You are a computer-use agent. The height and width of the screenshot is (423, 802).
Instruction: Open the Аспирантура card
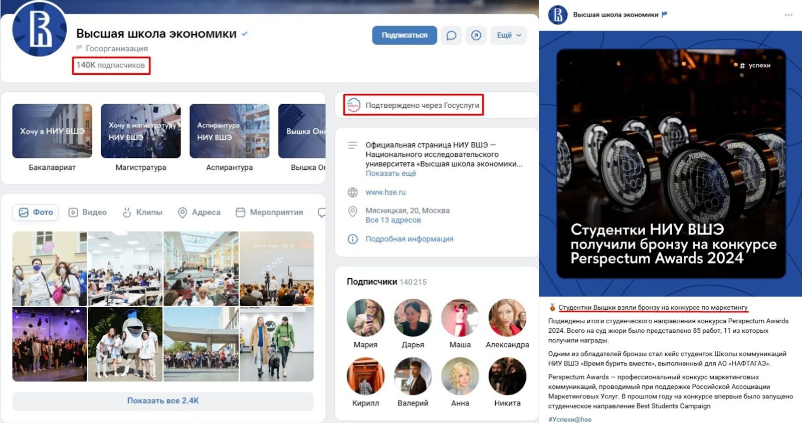pyautogui.click(x=230, y=138)
